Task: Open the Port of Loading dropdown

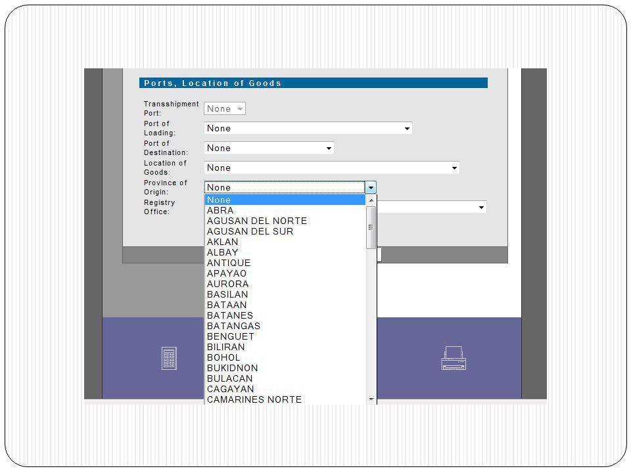Action: 308,128
